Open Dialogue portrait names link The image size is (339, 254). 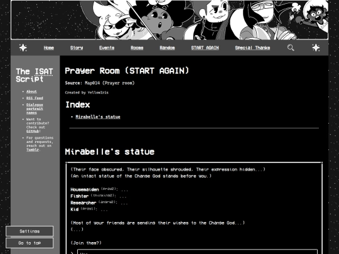[x=35, y=108]
